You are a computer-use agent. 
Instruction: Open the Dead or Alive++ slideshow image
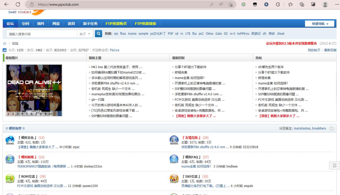[34, 90]
